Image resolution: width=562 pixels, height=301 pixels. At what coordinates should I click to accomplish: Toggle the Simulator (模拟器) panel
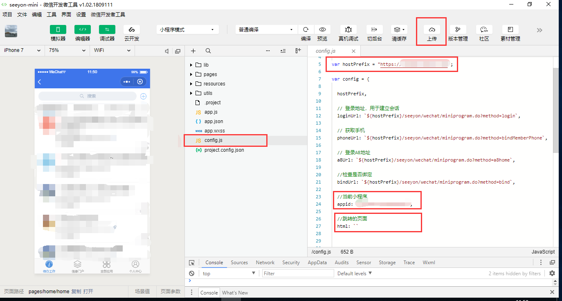(58, 30)
